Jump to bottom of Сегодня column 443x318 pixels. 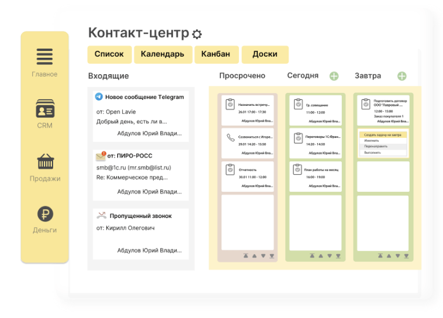tap(338, 256)
